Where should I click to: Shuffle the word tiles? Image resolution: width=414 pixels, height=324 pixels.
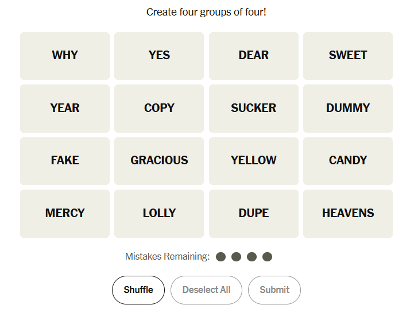point(138,290)
